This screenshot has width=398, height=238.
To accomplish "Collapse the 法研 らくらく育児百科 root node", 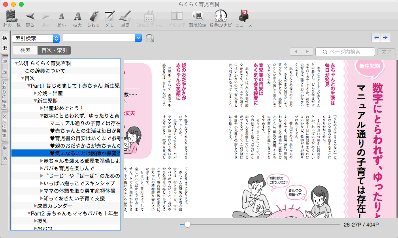I will coord(16,63).
